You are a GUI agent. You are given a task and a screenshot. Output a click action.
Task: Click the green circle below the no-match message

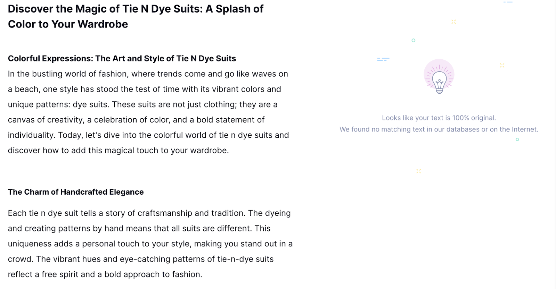click(517, 139)
